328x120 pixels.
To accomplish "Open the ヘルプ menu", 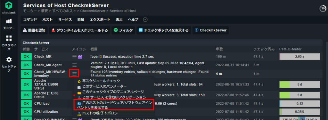I will coord(133,20).
